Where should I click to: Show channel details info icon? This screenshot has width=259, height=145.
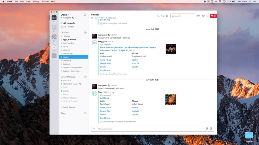coord(163,16)
